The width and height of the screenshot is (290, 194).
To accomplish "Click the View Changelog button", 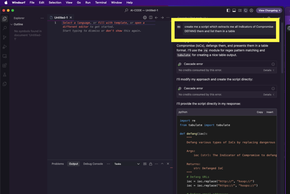I will pyautogui.click(x=268, y=10).
